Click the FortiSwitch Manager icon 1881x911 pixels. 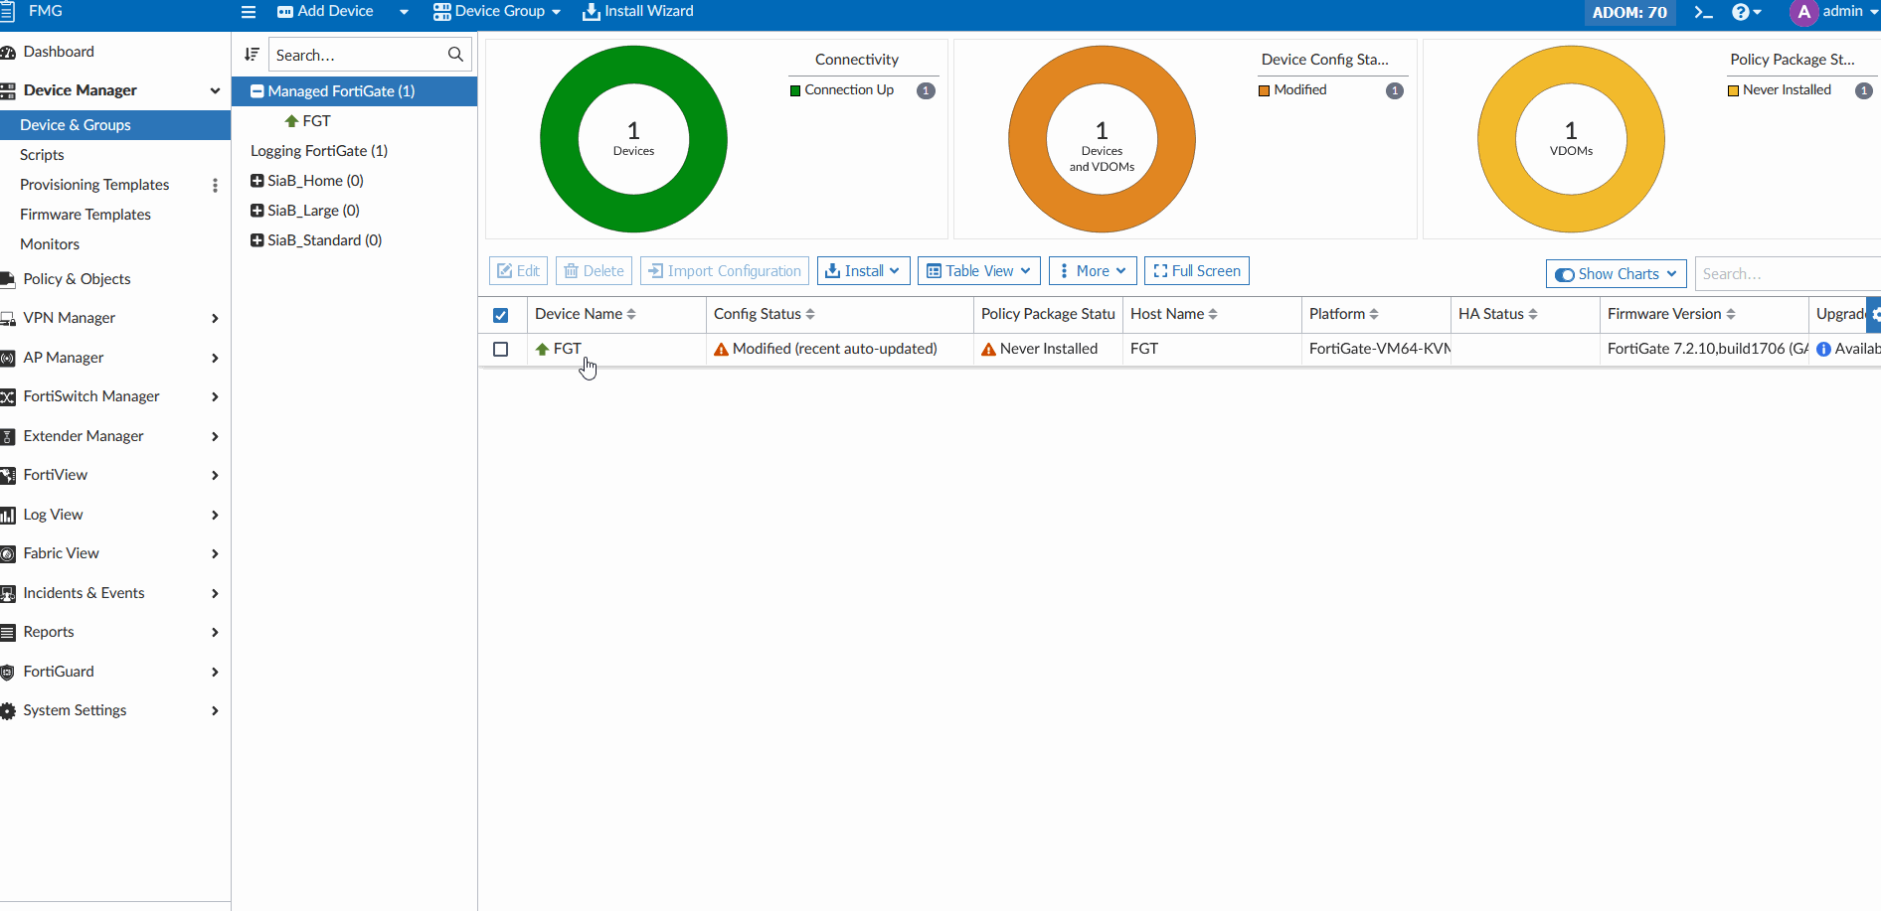pyautogui.click(x=8, y=396)
